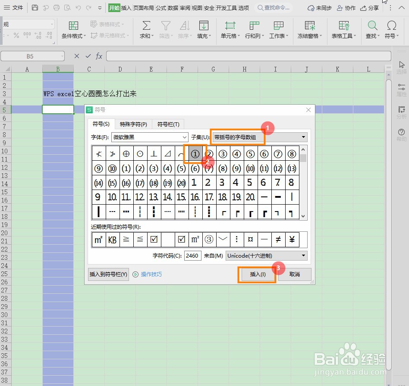The image size is (409, 386).
Task: Expand the cell name box dropdown
Action: pos(62,56)
